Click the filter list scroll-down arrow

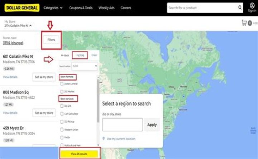pos(98,145)
